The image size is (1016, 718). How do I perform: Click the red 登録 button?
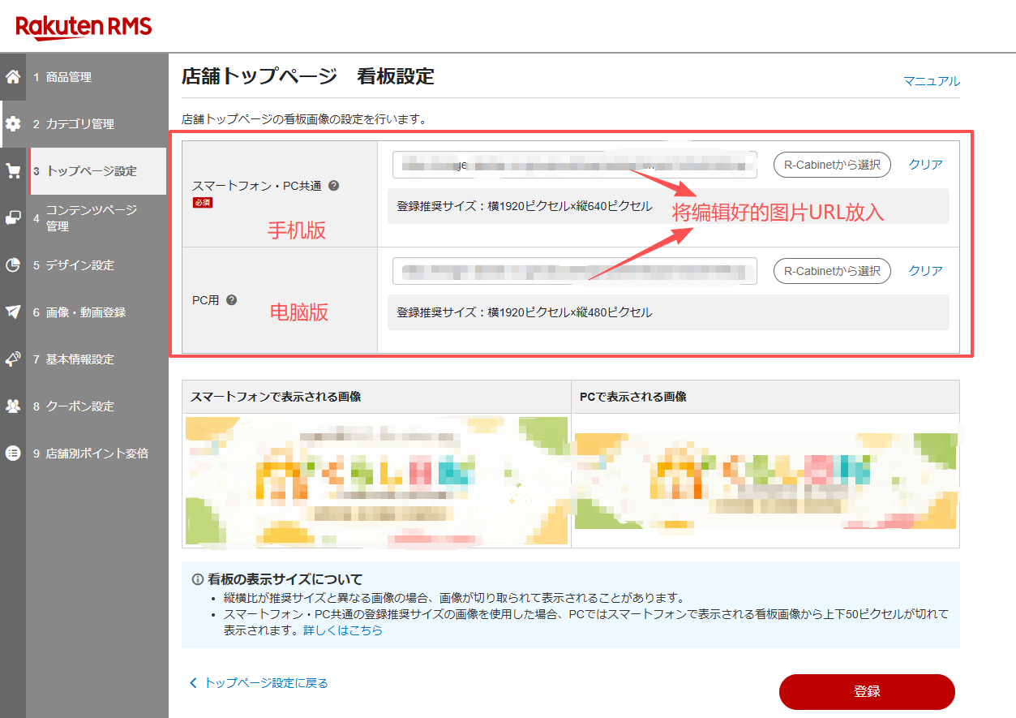point(867,692)
